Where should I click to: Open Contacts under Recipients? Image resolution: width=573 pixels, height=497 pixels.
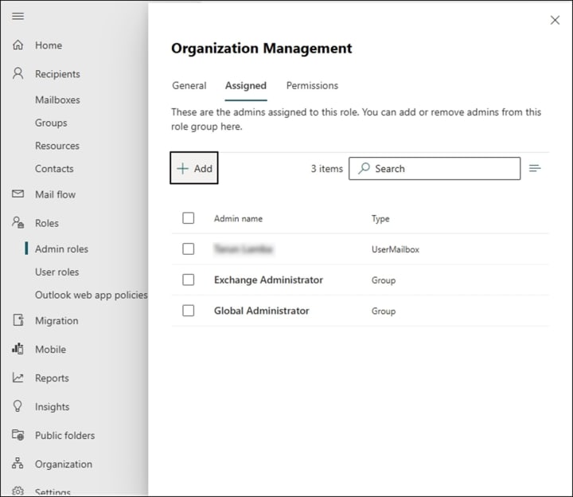[x=54, y=169]
